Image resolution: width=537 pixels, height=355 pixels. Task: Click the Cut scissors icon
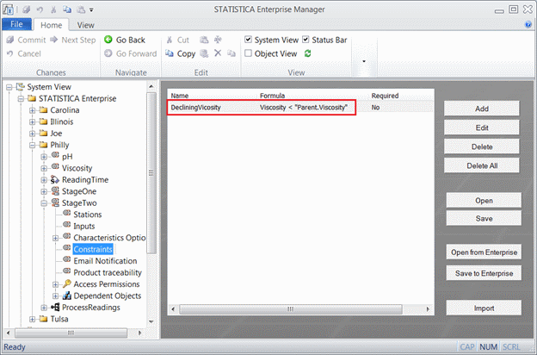coord(170,40)
